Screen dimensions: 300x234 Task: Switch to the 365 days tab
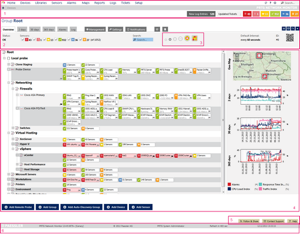click(x=48, y=29)
